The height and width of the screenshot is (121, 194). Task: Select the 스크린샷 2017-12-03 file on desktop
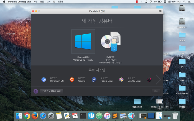click(160, 104)
